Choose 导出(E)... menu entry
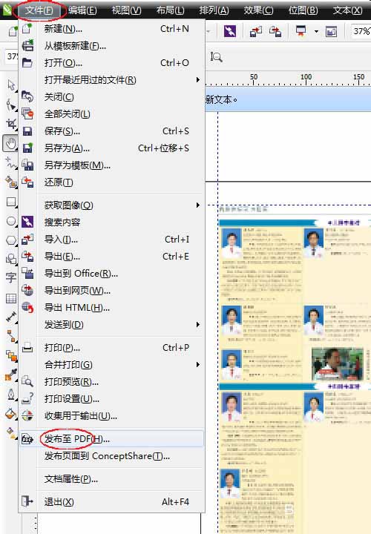371x534 pixels. (x=112, y=256)
